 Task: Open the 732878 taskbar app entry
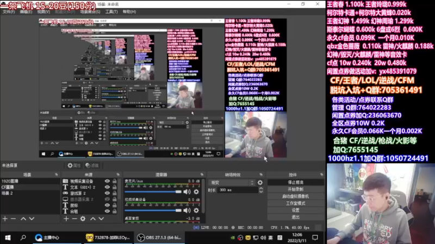coord(108,237)
